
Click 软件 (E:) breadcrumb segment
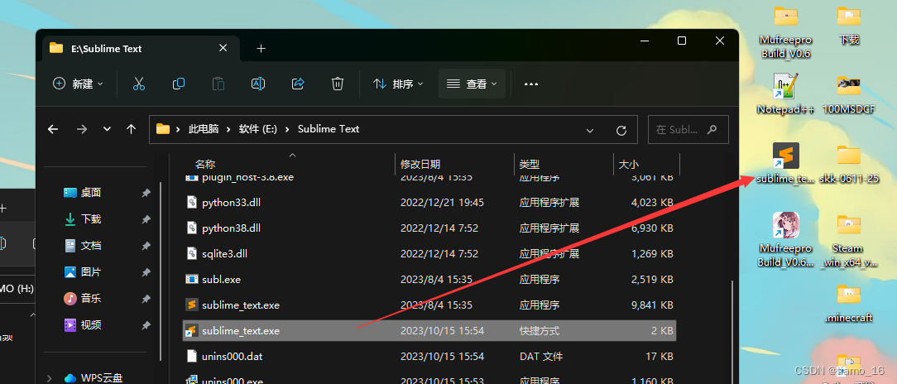point(258,129)
